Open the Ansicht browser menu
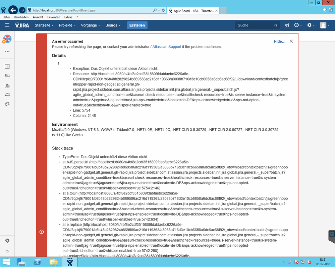Viewport: 335px width, 267px height. (38, 17)
